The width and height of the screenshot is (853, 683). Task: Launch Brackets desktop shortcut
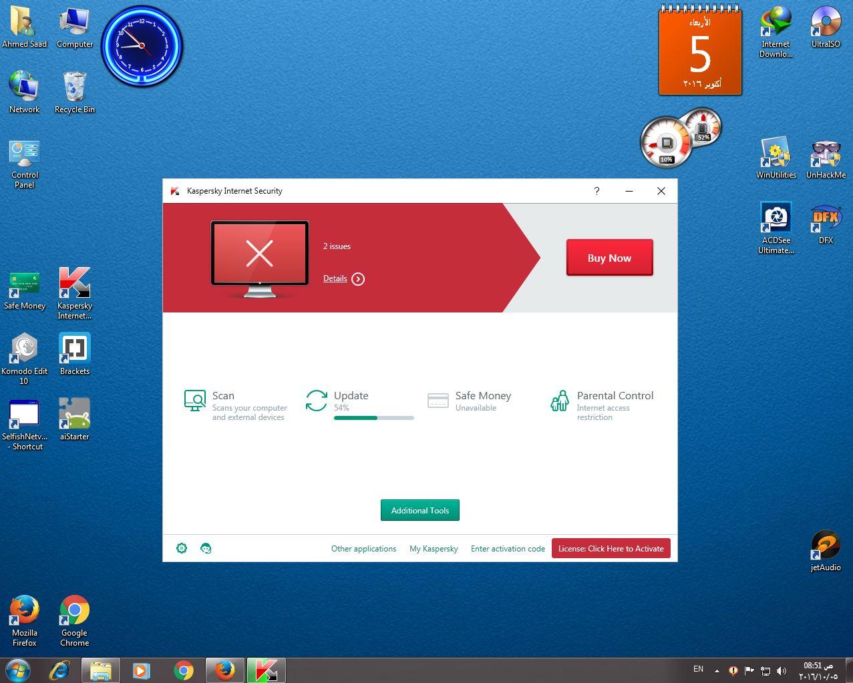pyautogui.click(x=75, y=354)
